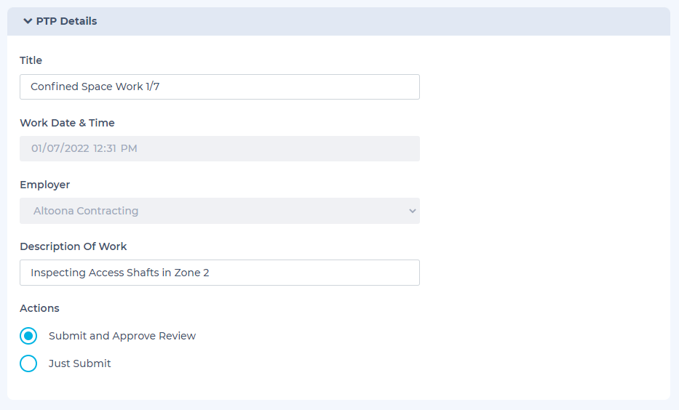Select the Submit and Approve Review radio button
This screenshot has width=679, height=410.
28,336
